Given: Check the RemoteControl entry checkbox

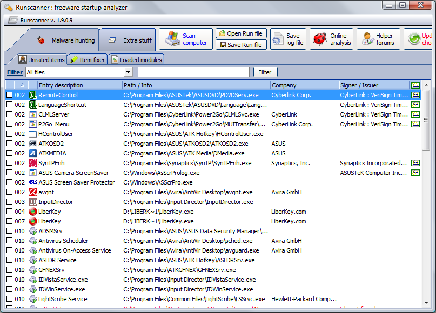Looking at the screenshot, I should (9, 95).
